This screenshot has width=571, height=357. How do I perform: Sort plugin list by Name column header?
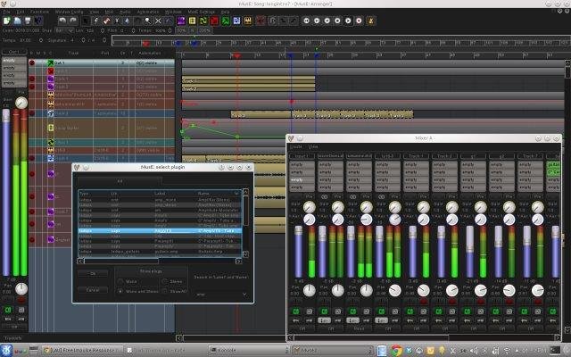point(203,193)
